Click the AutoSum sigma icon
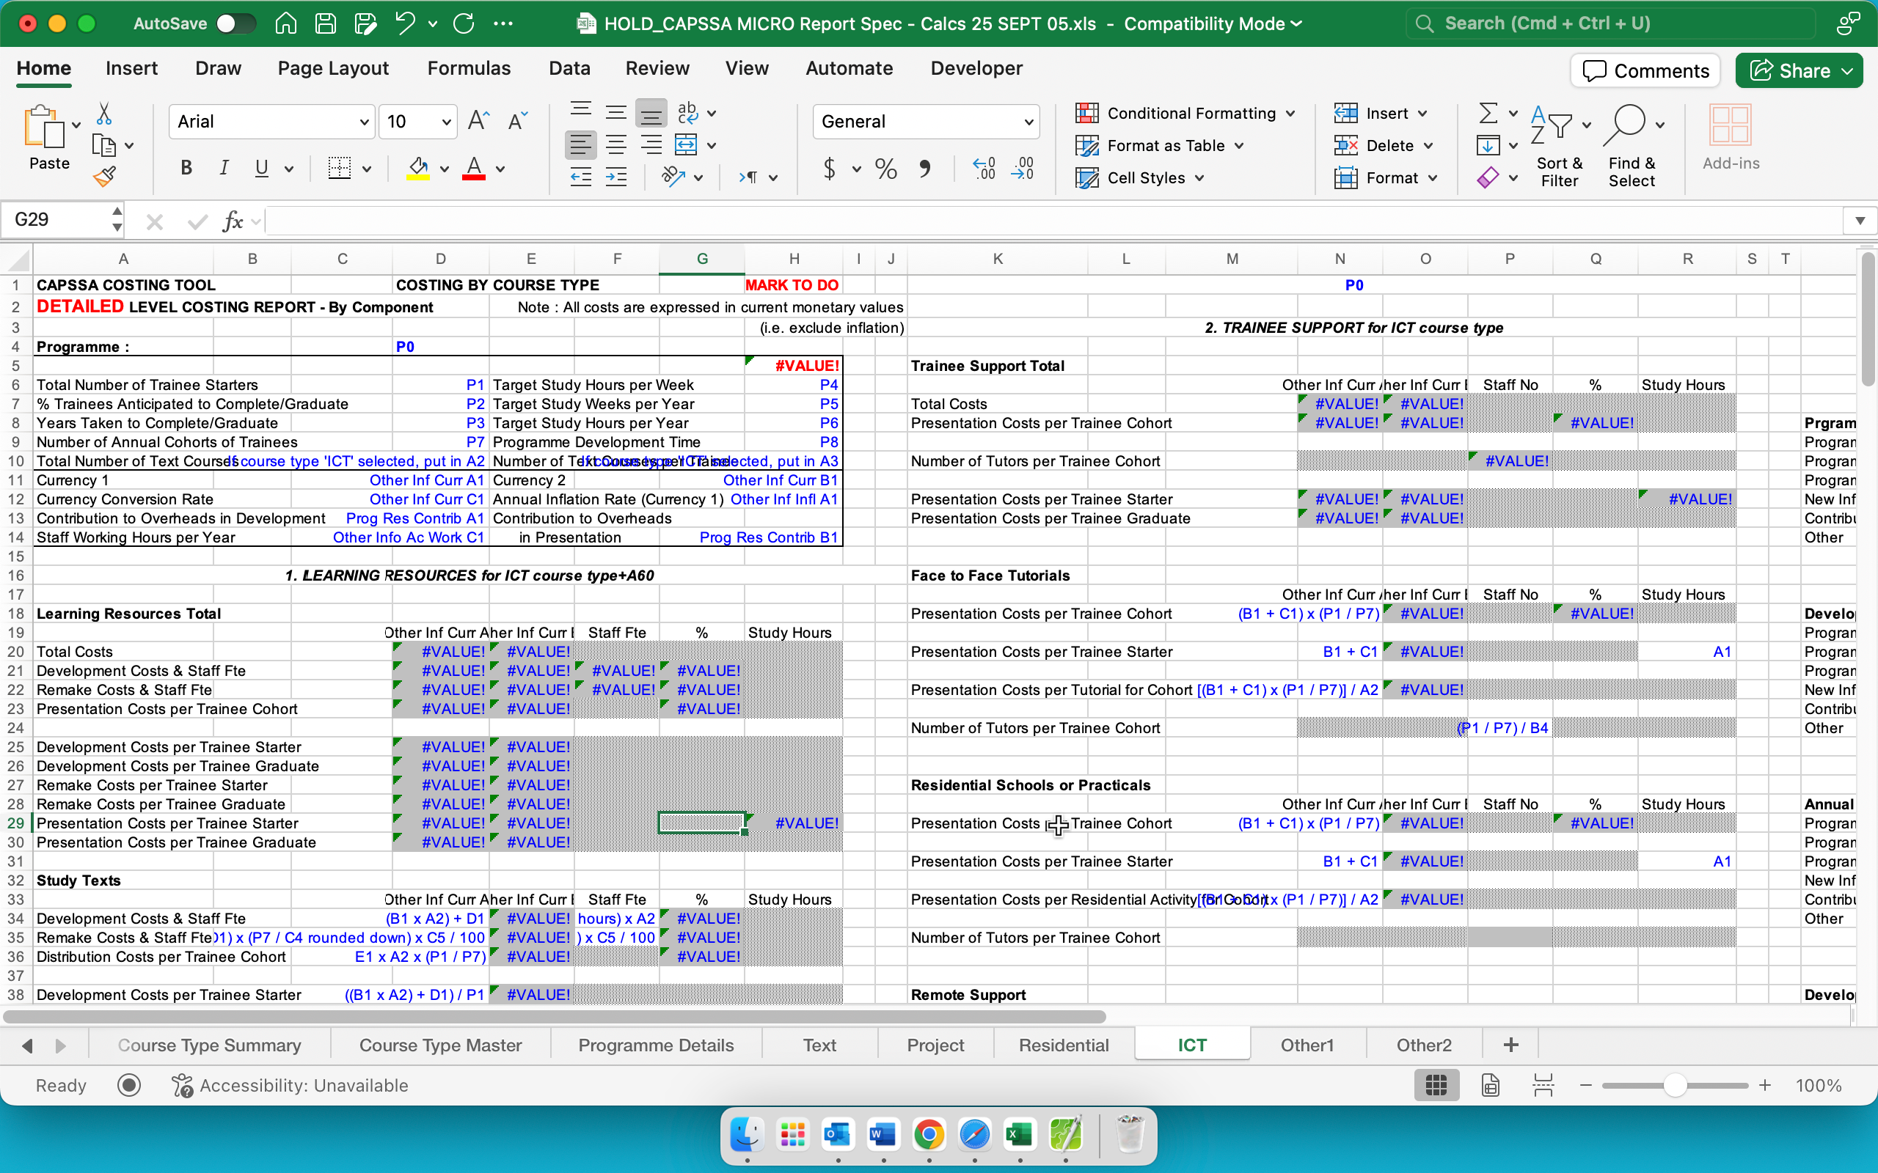Screen dimensions: 1878x1173 pos(1488,113)
